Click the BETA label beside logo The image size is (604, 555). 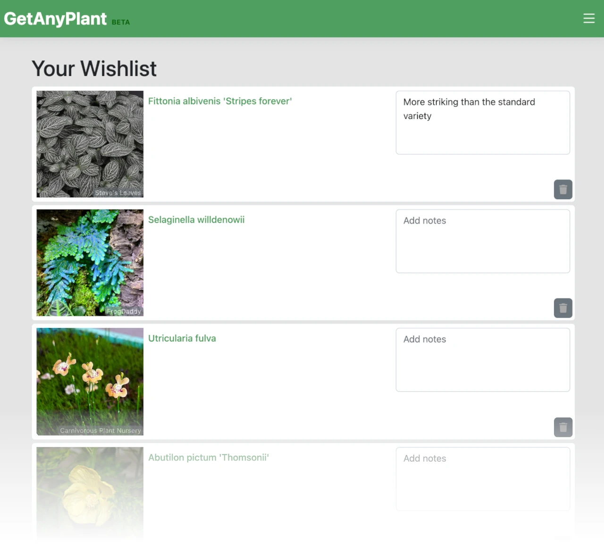[121, 22]
